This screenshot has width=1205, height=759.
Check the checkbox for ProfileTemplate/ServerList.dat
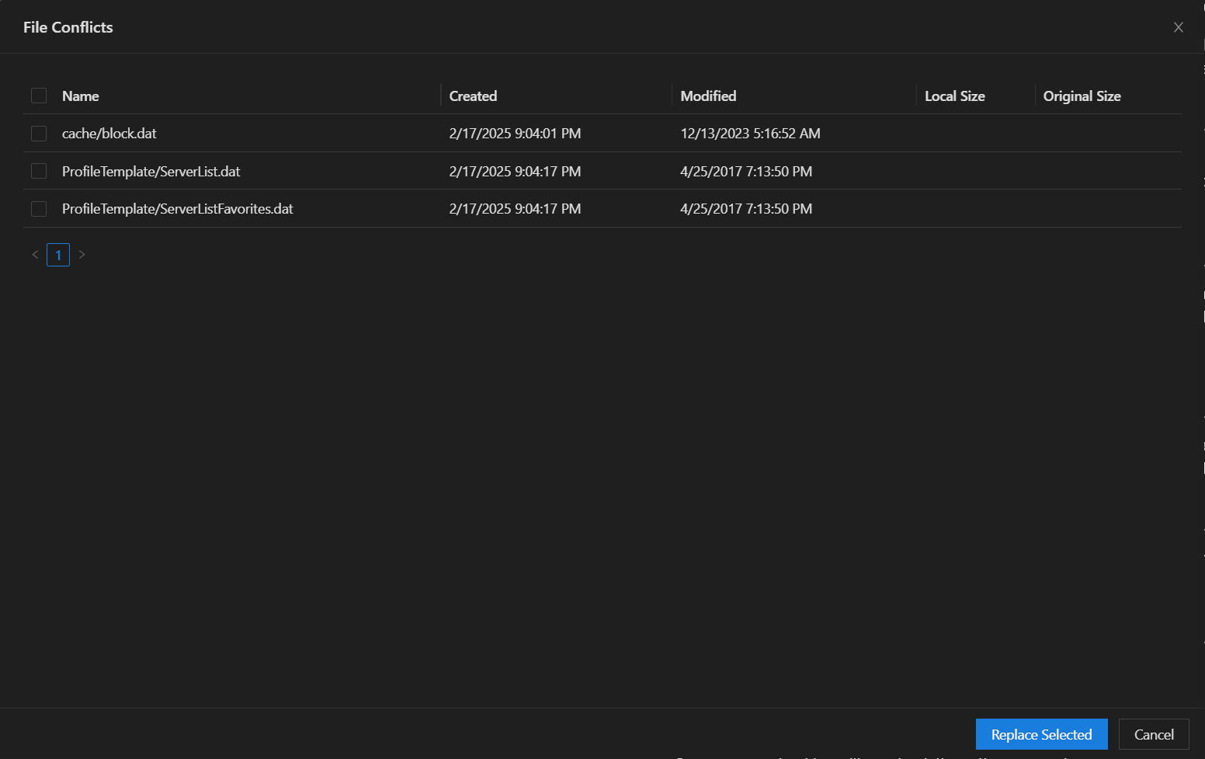click(x=39, y=171)
